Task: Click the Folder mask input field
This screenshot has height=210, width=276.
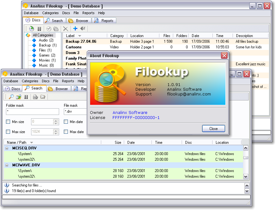Action: point(33,111)
